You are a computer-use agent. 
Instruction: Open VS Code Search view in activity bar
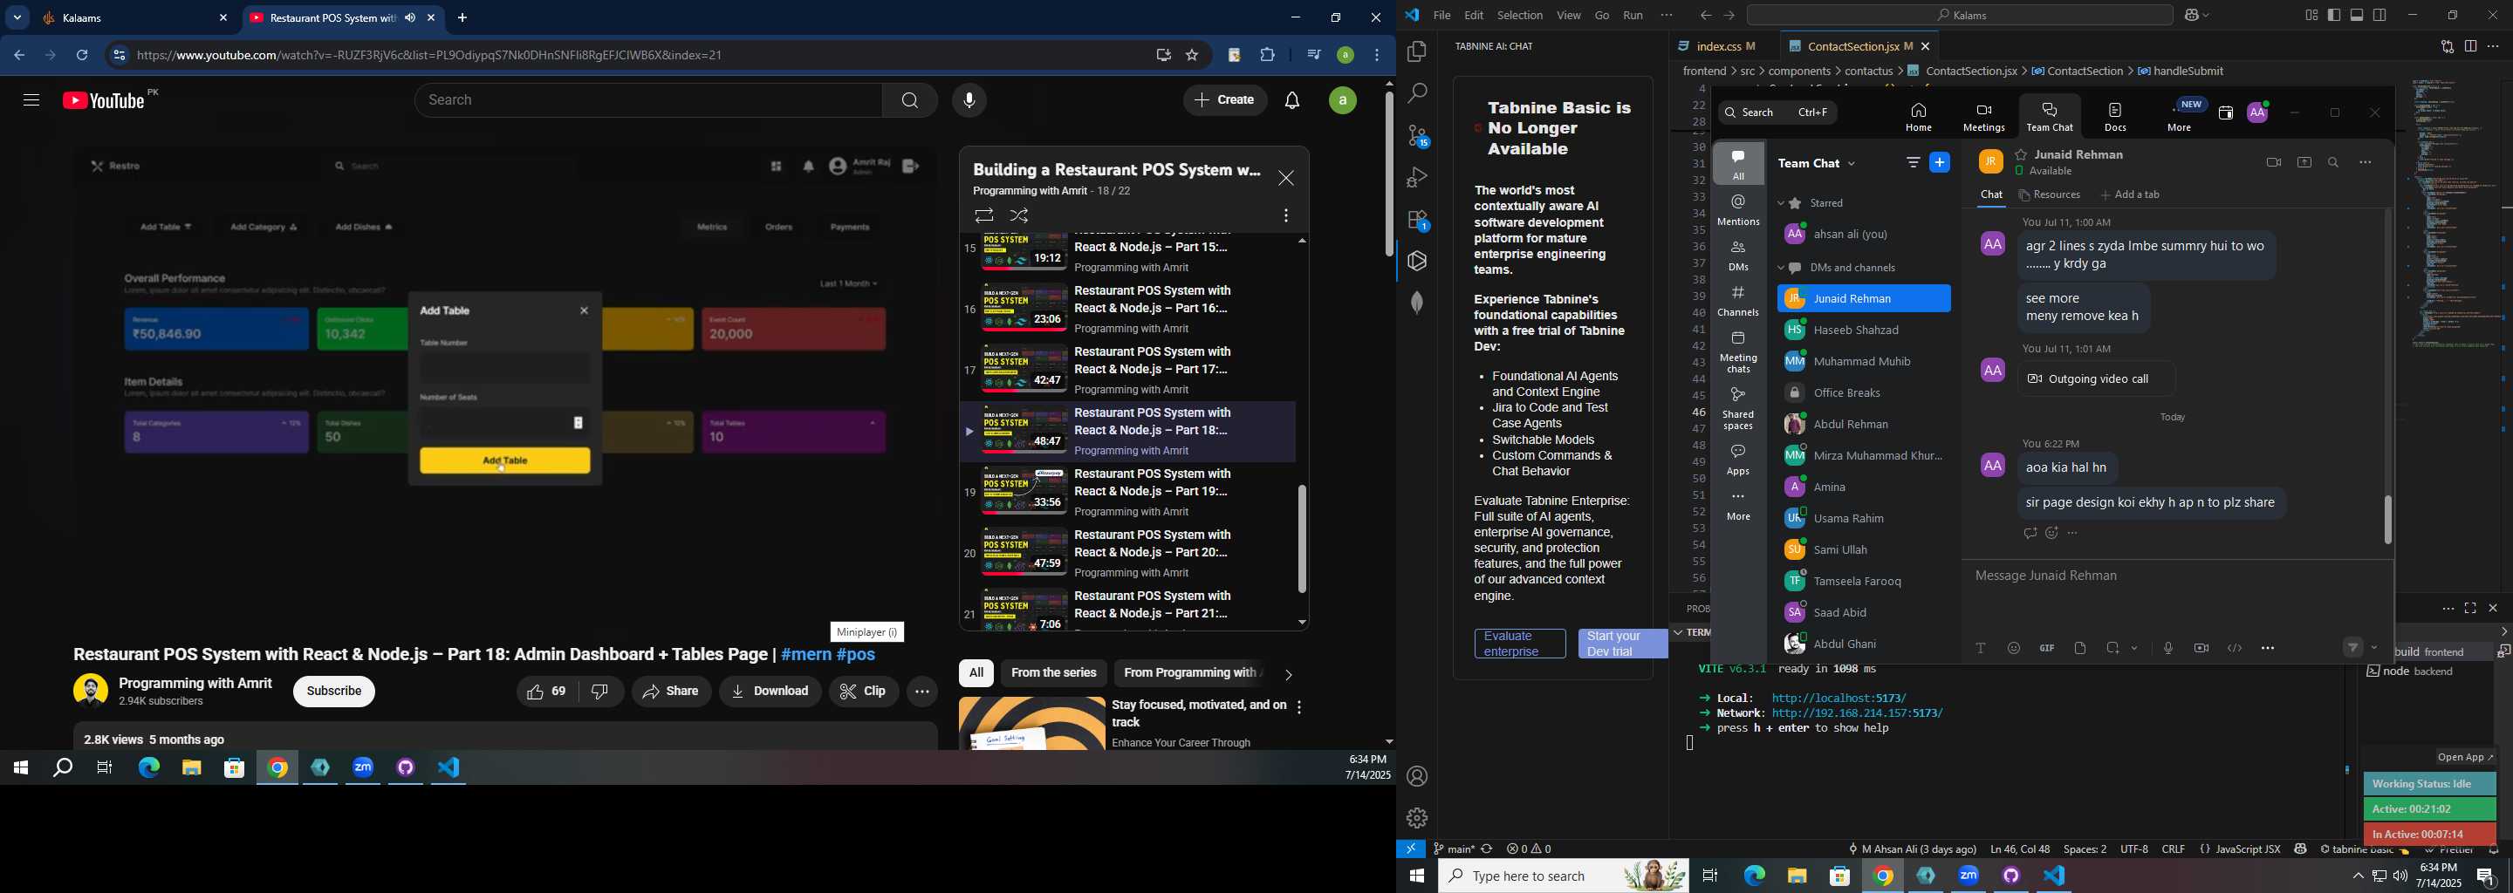[x=1416, y=93]
